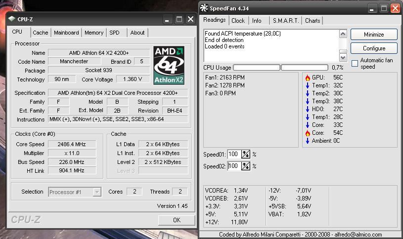Click the Configure button
403x239 pixels.
click(x=374, y=48)
